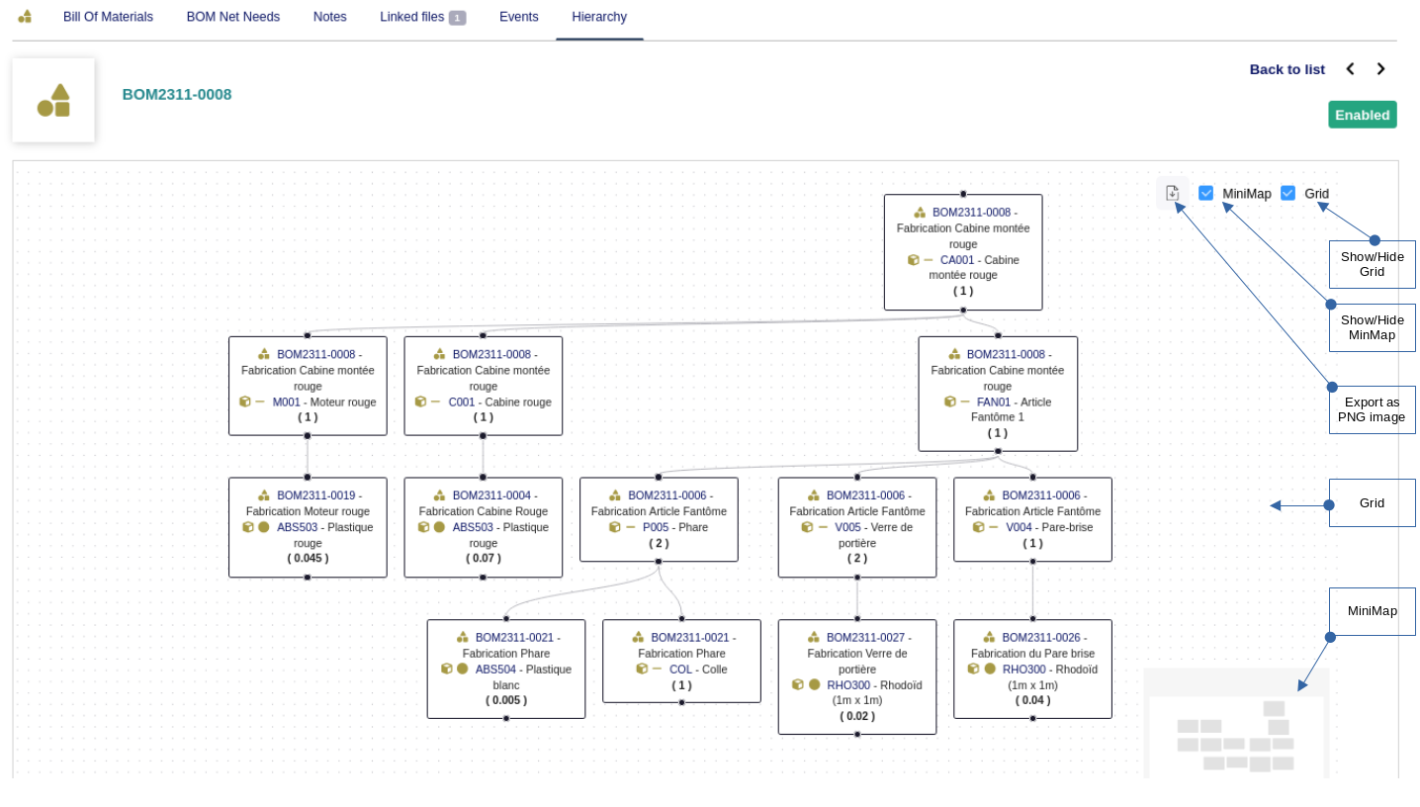Viewport: 1420px width, 807px height.
Task: Open the Notes tab
Action: (330, 17)
